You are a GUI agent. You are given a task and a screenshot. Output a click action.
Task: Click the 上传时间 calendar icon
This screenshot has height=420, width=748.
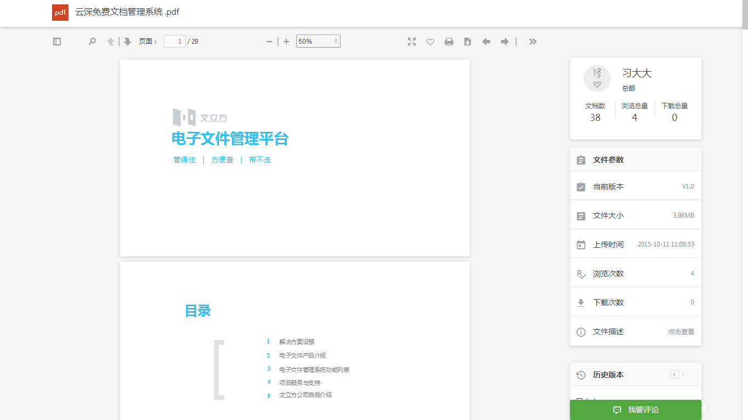[581, 244]
